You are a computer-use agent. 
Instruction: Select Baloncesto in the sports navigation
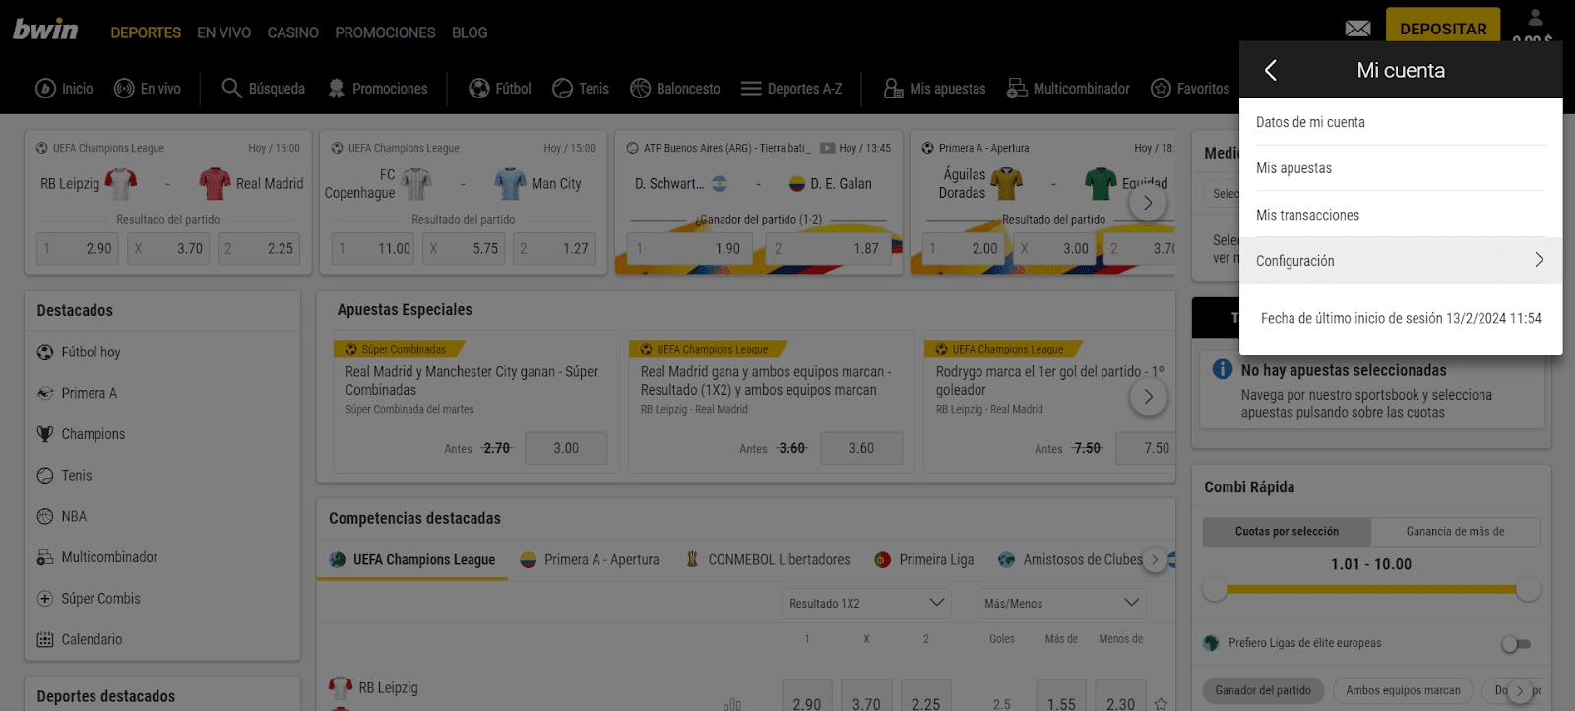tap(675, 89)
